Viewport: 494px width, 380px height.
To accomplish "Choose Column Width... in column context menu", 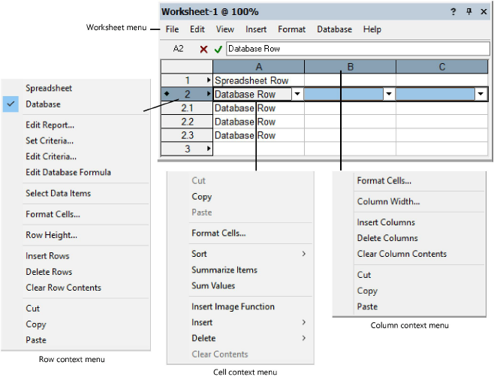I will (387, 201).
